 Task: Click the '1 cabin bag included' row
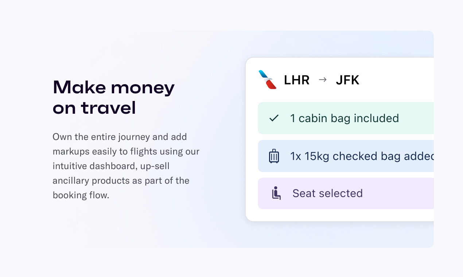[x=346, y=118]
